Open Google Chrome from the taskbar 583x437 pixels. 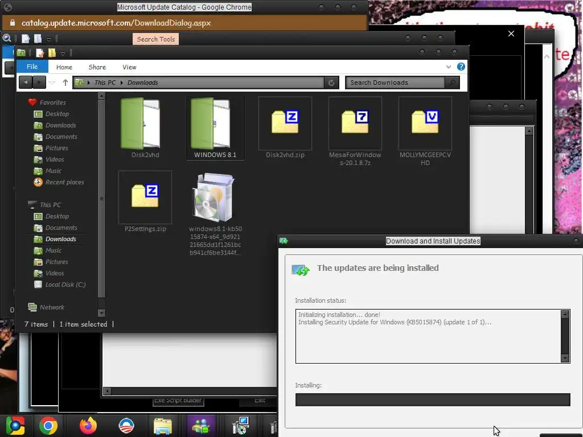48,426
